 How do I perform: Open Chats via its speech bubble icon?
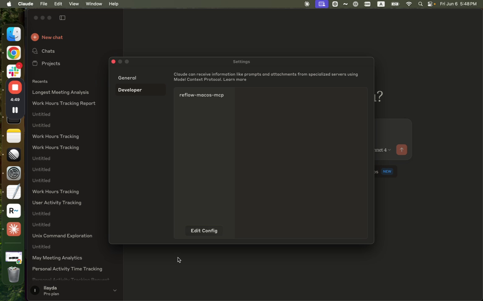click(35, 51)
